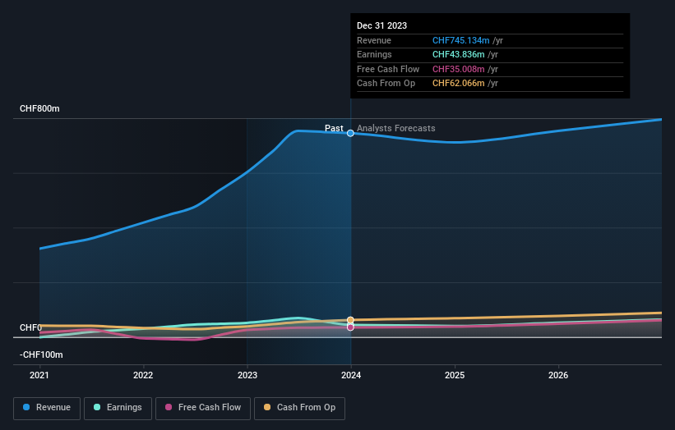Click the -CHF100m y-axis label
675x430 pixels.
click(41, 355)
